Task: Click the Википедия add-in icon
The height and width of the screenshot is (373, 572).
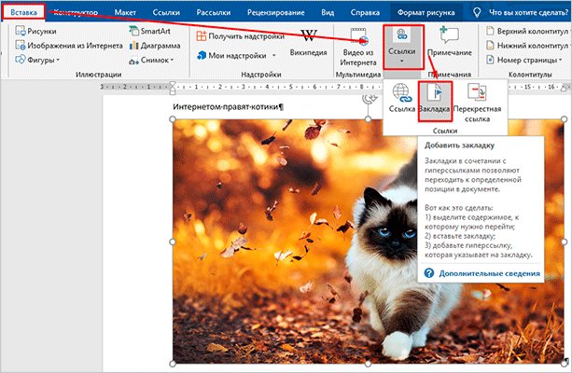Action: pos(308,42)
